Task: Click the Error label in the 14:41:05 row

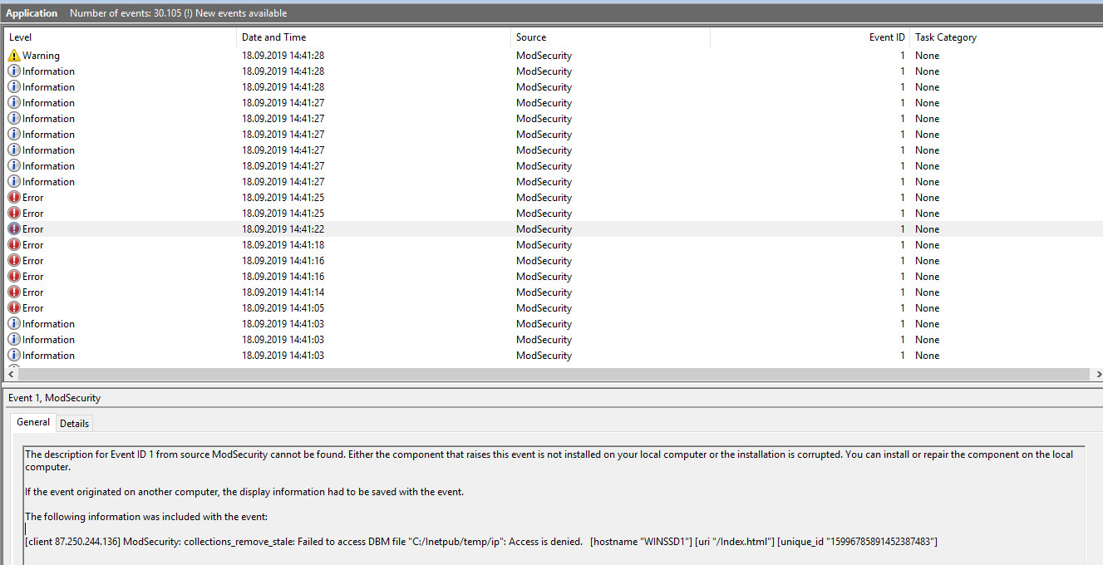Action: [33, 308]
